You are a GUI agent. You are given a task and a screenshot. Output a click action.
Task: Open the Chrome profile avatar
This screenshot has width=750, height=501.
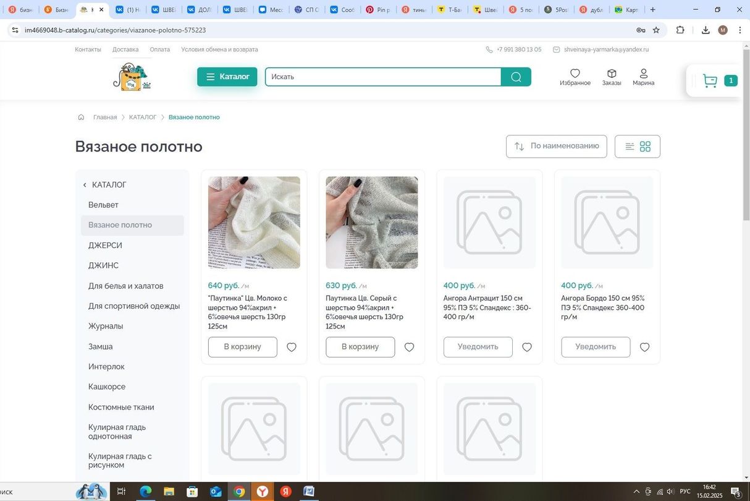point(723,30)
